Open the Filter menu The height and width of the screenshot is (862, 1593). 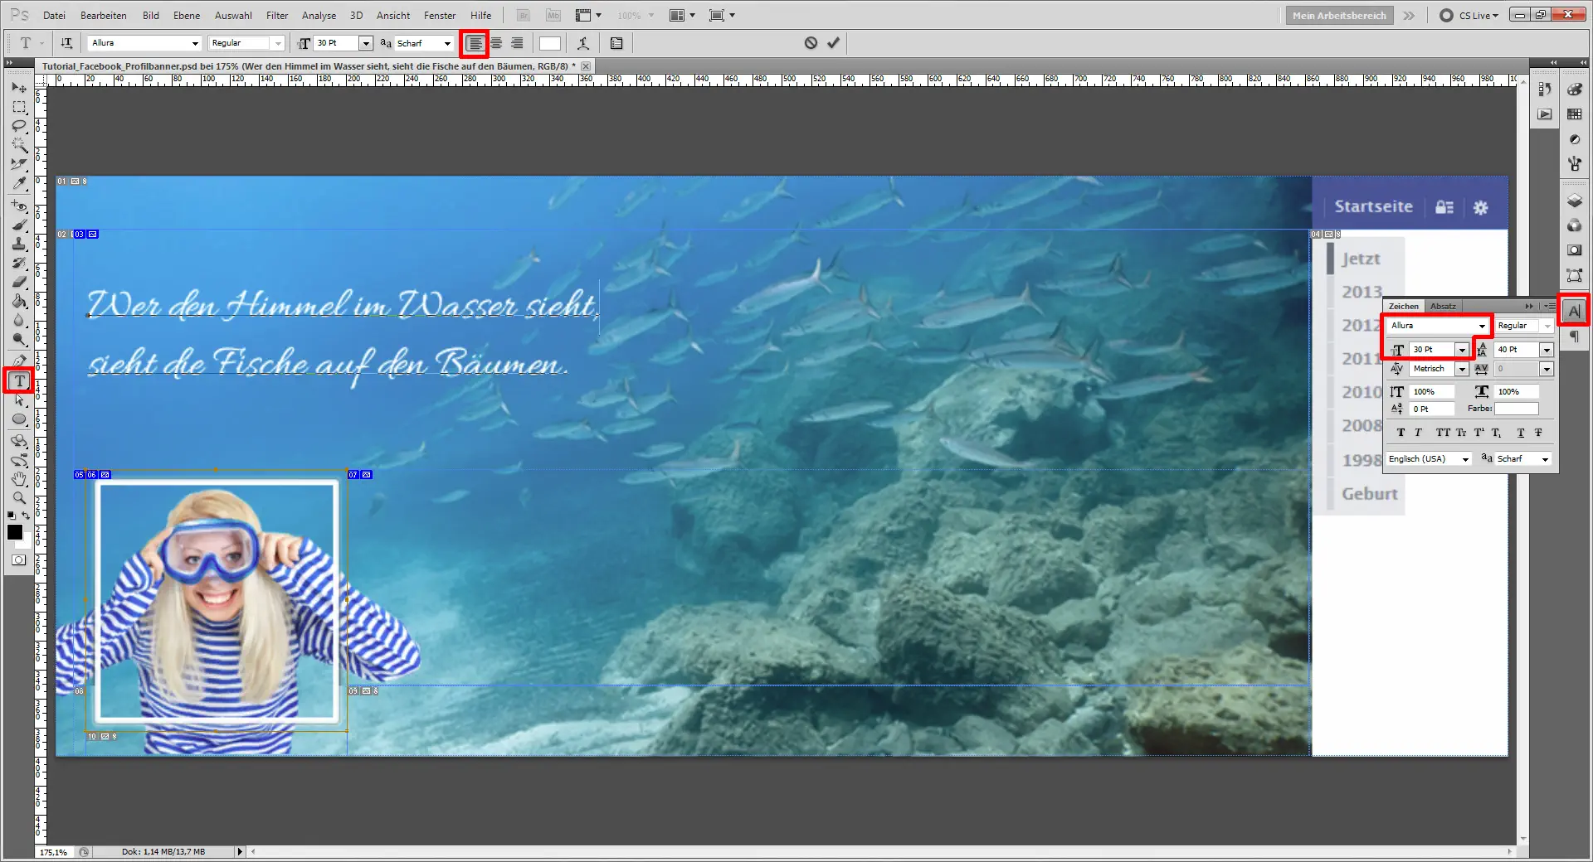276,15
